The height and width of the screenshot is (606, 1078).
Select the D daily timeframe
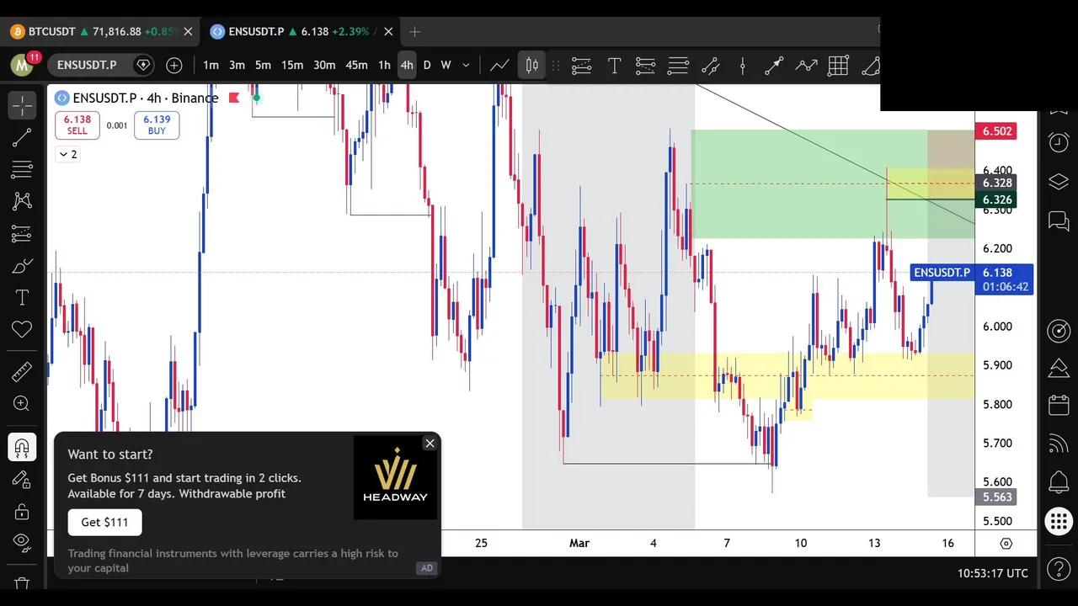tap(427, 65)
